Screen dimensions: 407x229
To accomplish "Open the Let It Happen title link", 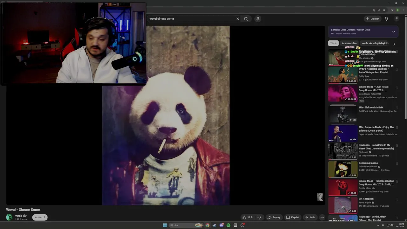I will [366, 199].
